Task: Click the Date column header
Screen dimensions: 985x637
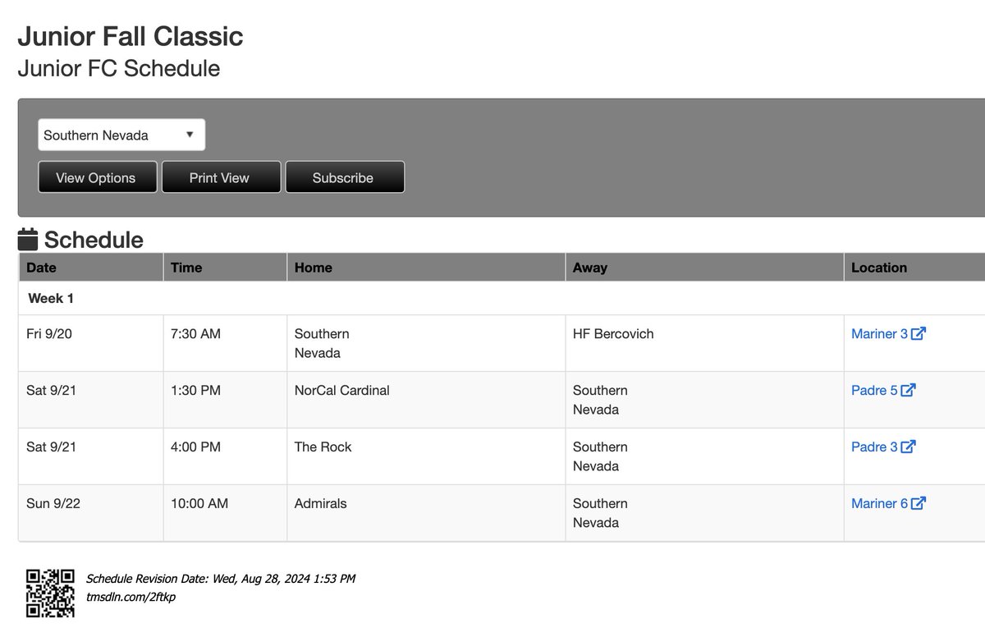Action: coord(41,267)
